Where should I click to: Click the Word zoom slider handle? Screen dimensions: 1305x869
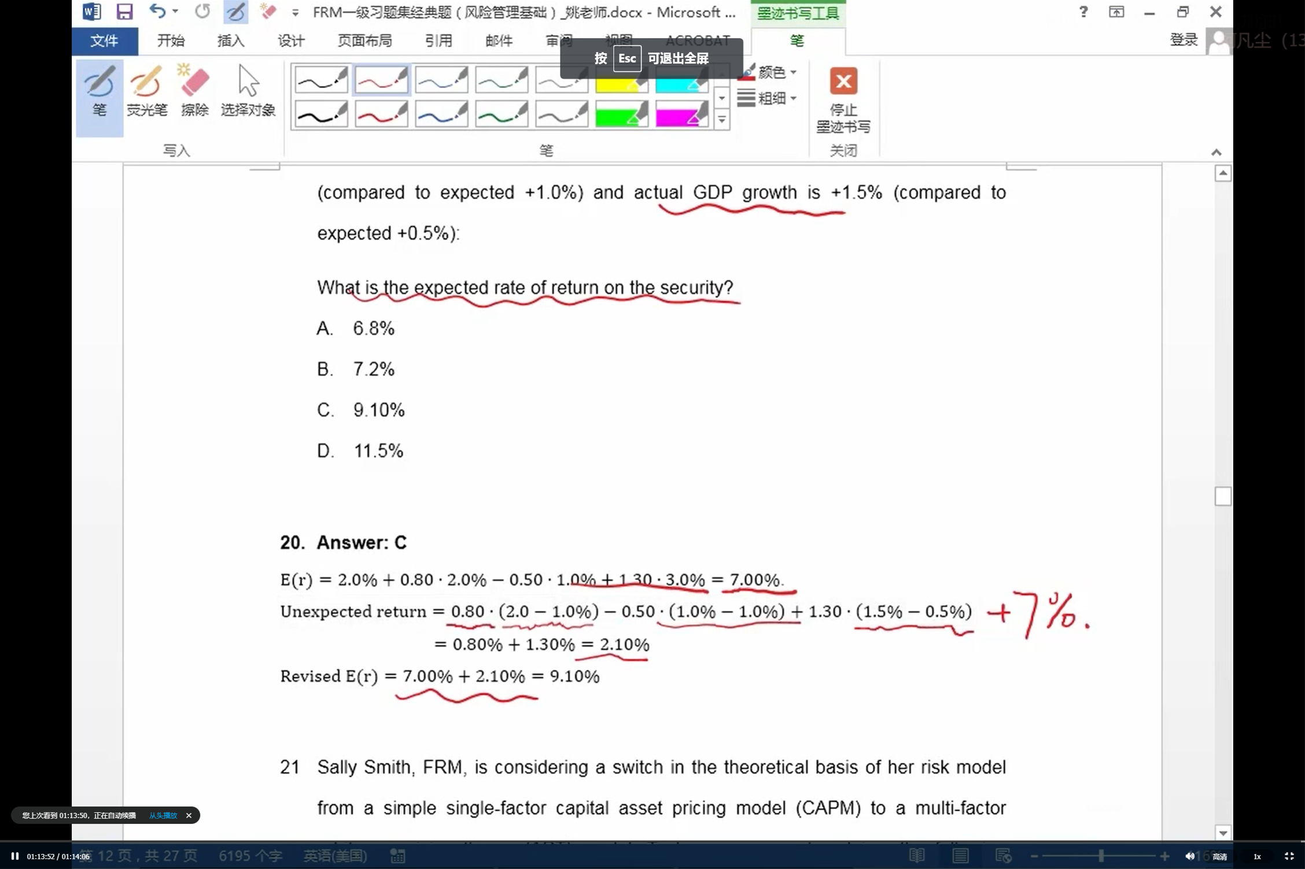[x=1101, y=856]
